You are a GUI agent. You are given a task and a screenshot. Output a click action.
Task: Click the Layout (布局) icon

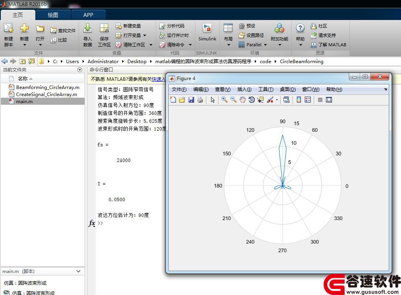point(228,28)
